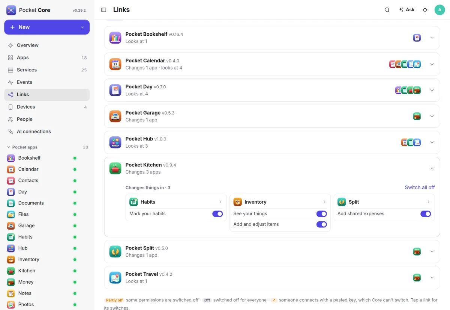Click the 'Pocket Hub' title text

139,139
